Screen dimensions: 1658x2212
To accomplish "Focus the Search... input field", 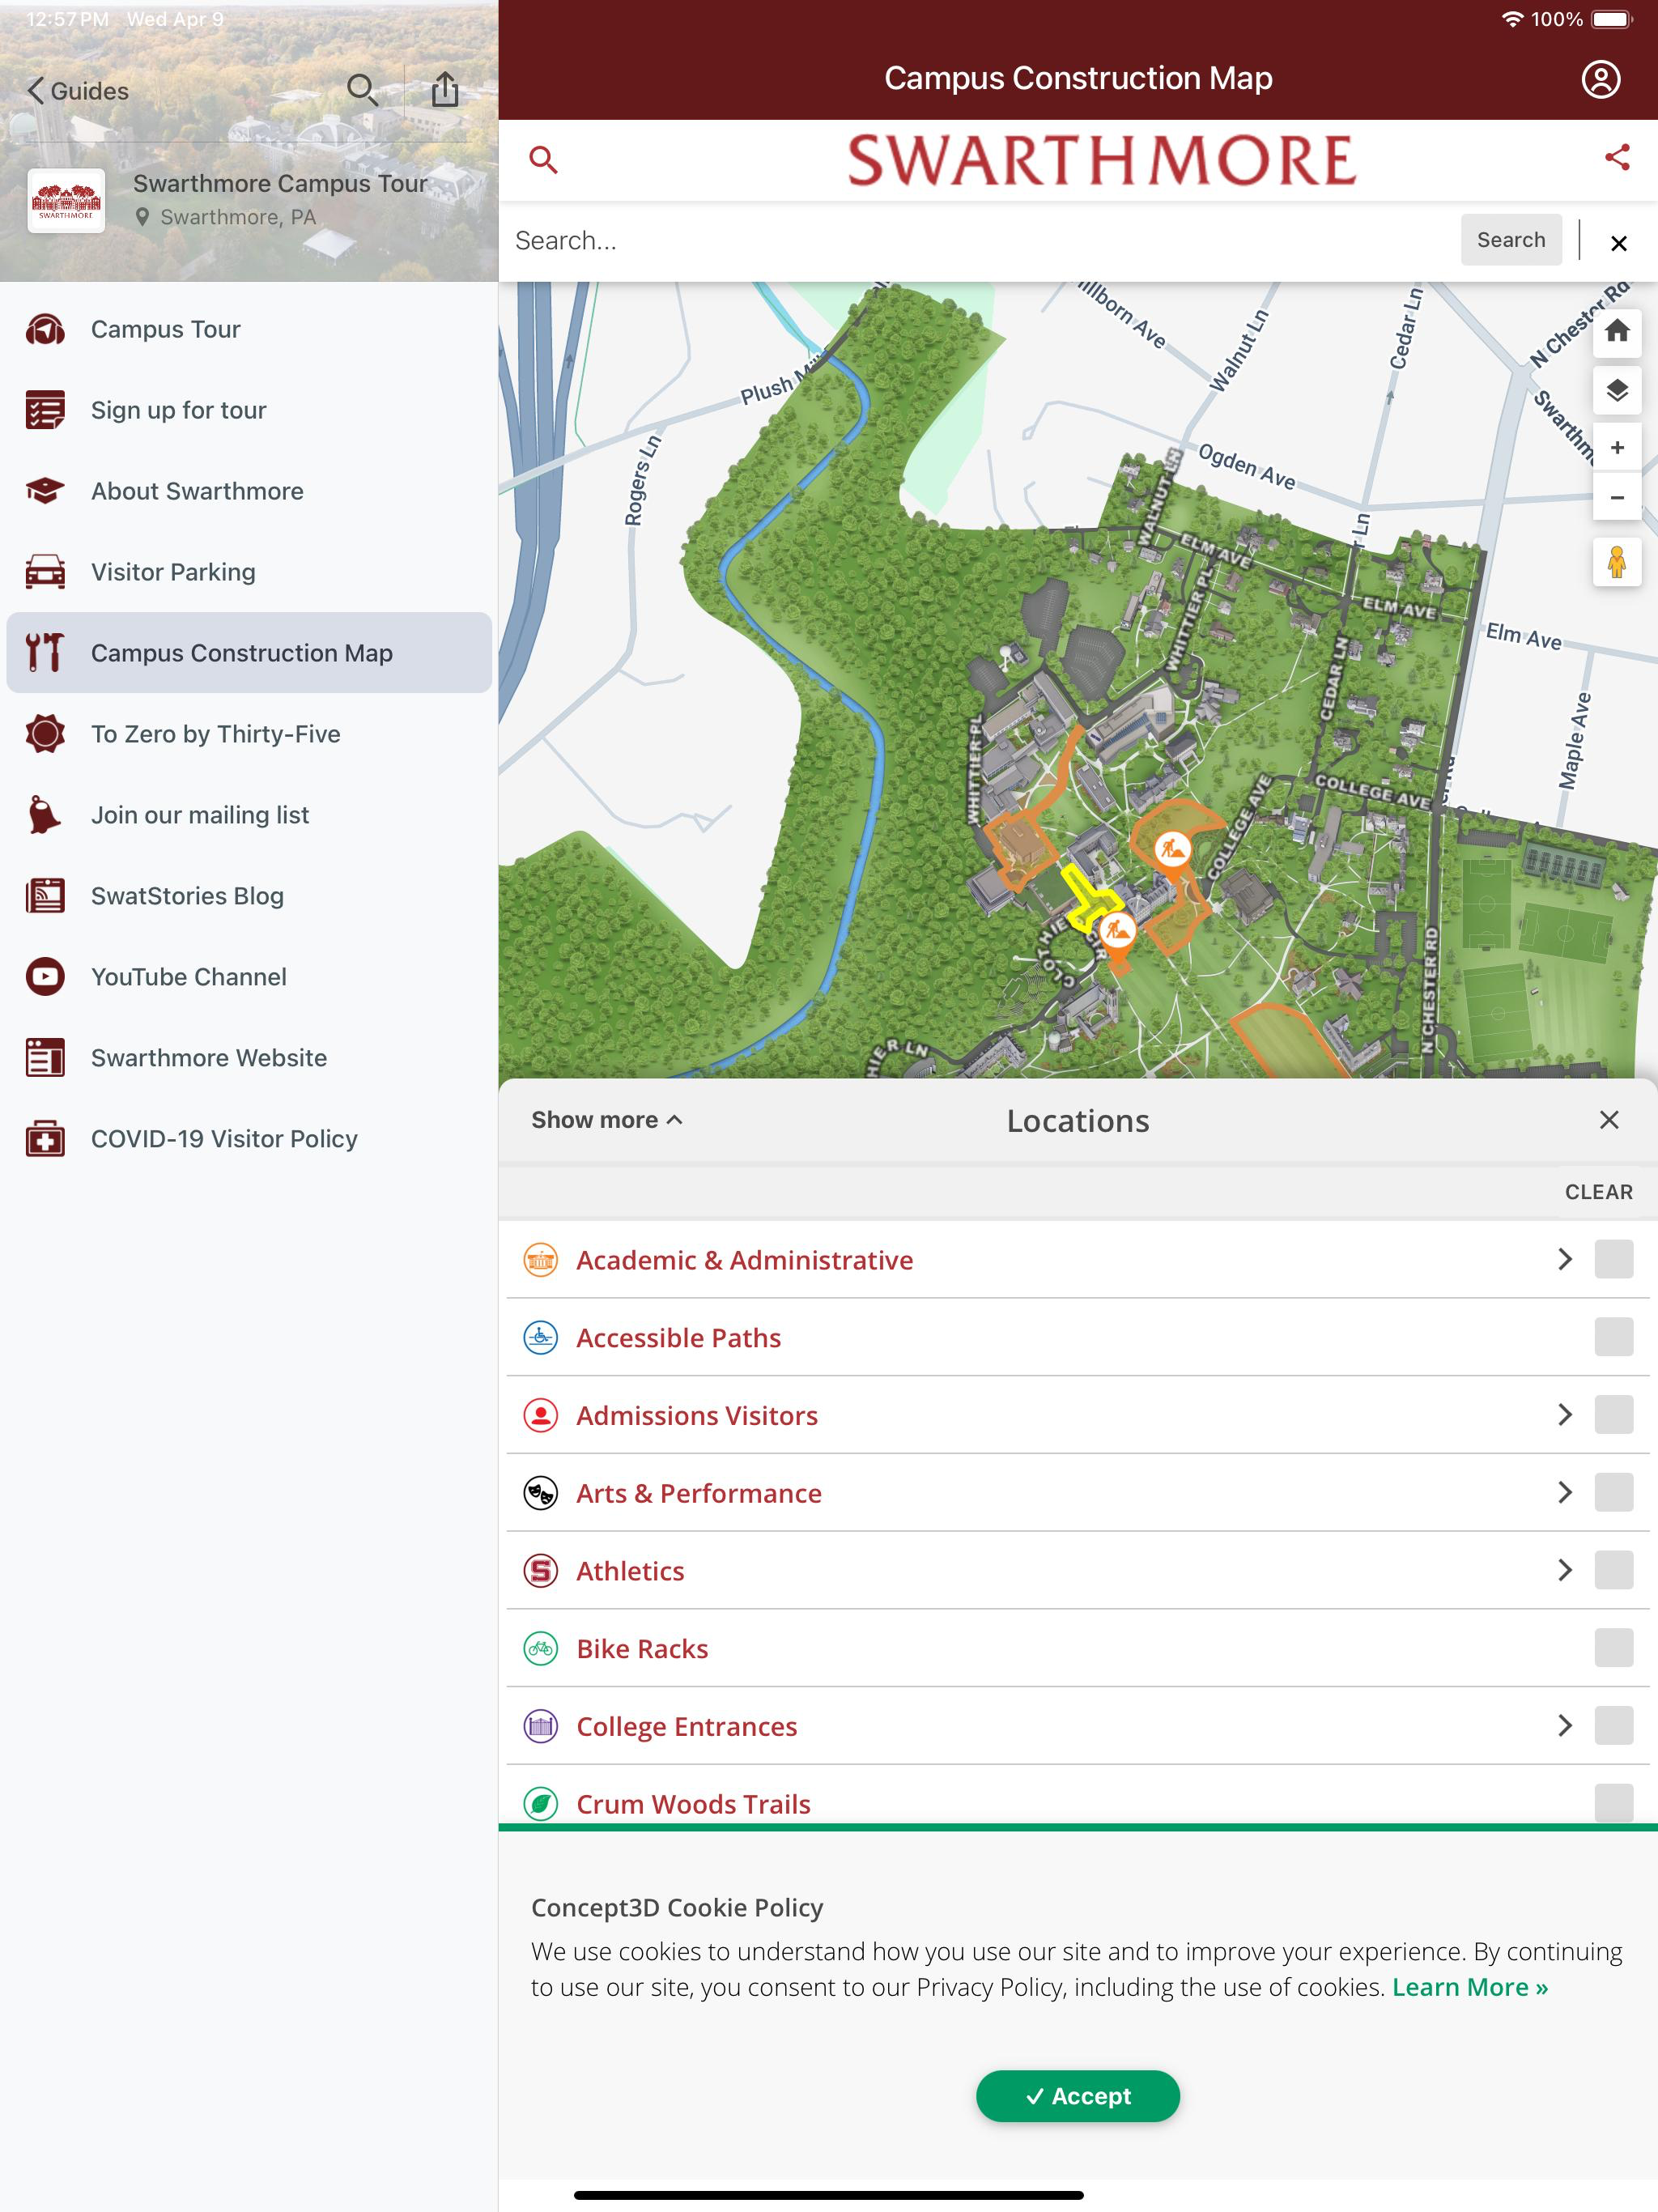I will [980, 241].
